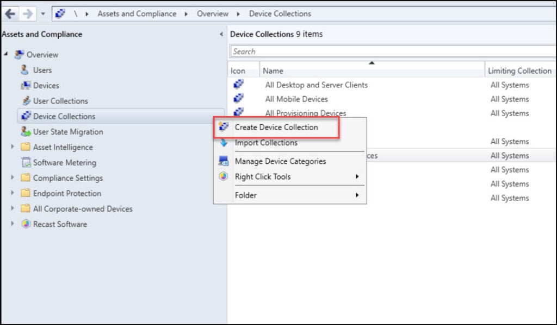The width and height of the screenshot is (557, 325).
Task: Select All Mobile Devices collection
Action: point(296,99)
